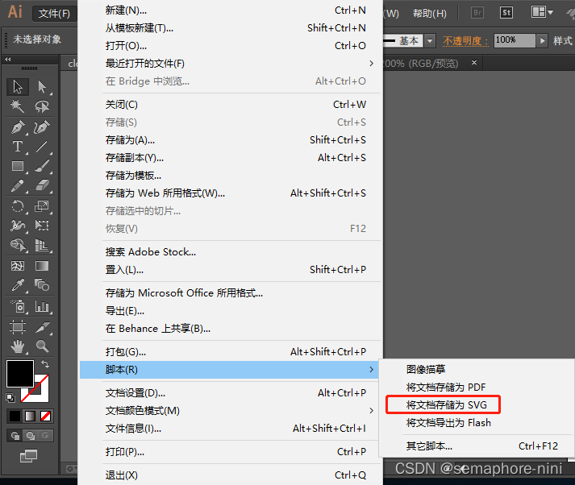
Task: Select the Column Graph tool
Action: pyautogui.click(x=42, y=306)
